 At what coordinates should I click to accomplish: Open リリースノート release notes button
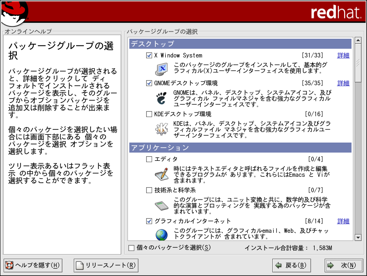point(106,265)
